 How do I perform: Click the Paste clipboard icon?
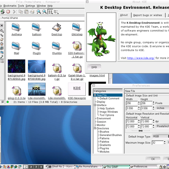26,12
